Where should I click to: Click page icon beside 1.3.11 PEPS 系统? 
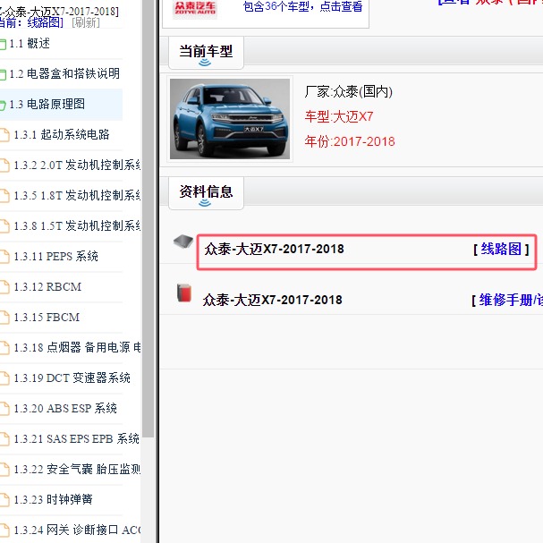[x=4, y=257]
